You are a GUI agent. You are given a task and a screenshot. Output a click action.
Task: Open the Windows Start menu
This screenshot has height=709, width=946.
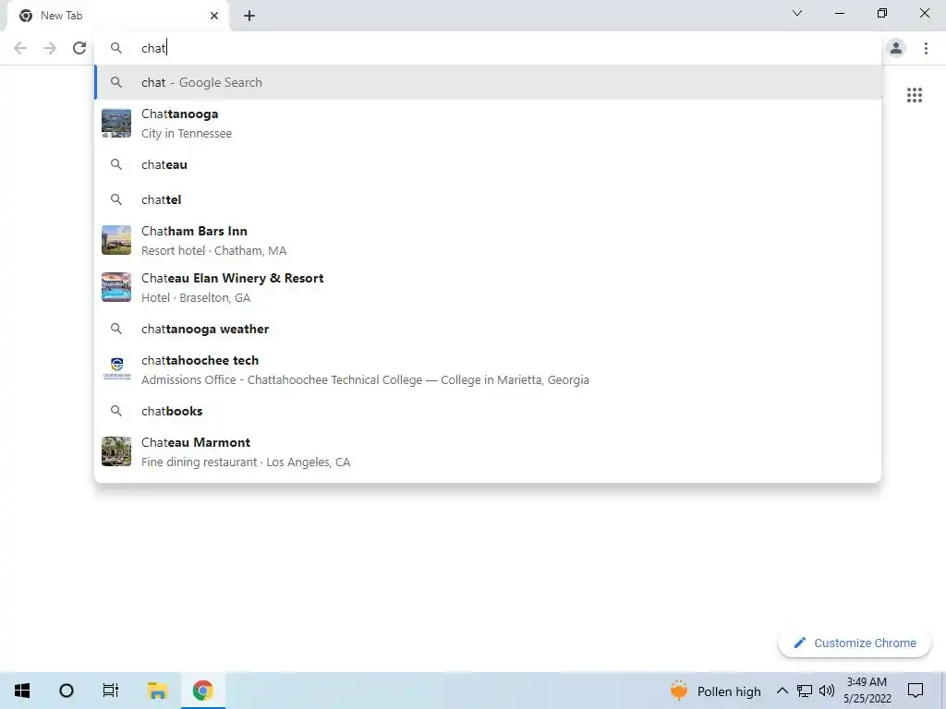(22, 691)
